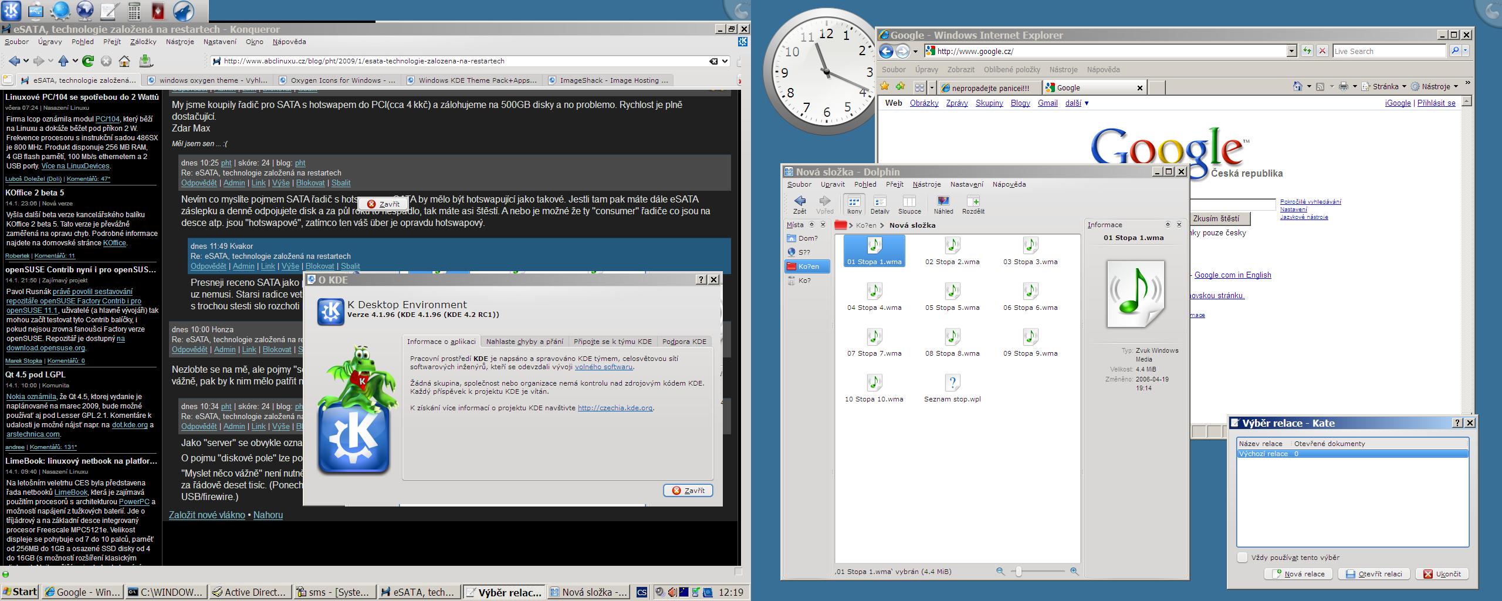The image size is (1502, 601).
Task: Open the blue wolf icon in top panel
Action: 184,11
